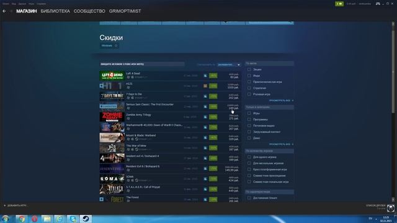The height and width of the screenshot is (223, 397).
Task: Click the search term or tag input field
Action: coord(142,64)
